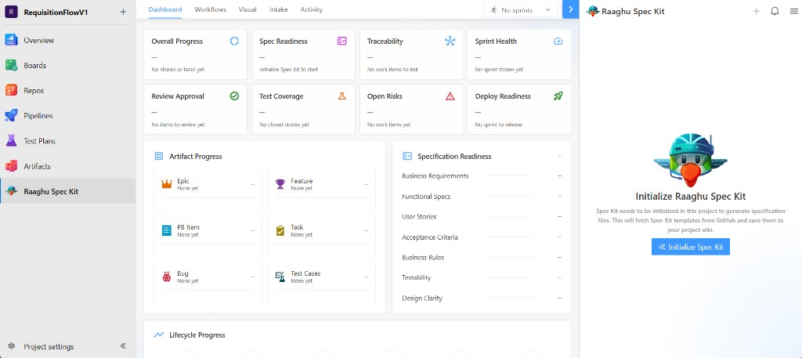
Task: Click 'No items to review yet' text
Action: coord(178,125)
